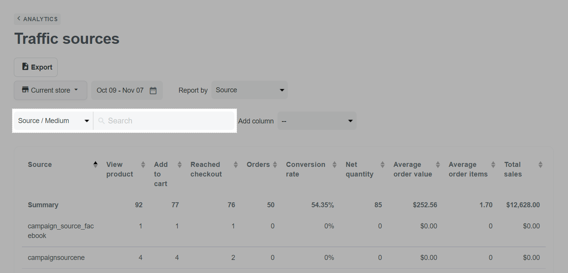
Task: Click the Export button
Action: tap(36, 67)
